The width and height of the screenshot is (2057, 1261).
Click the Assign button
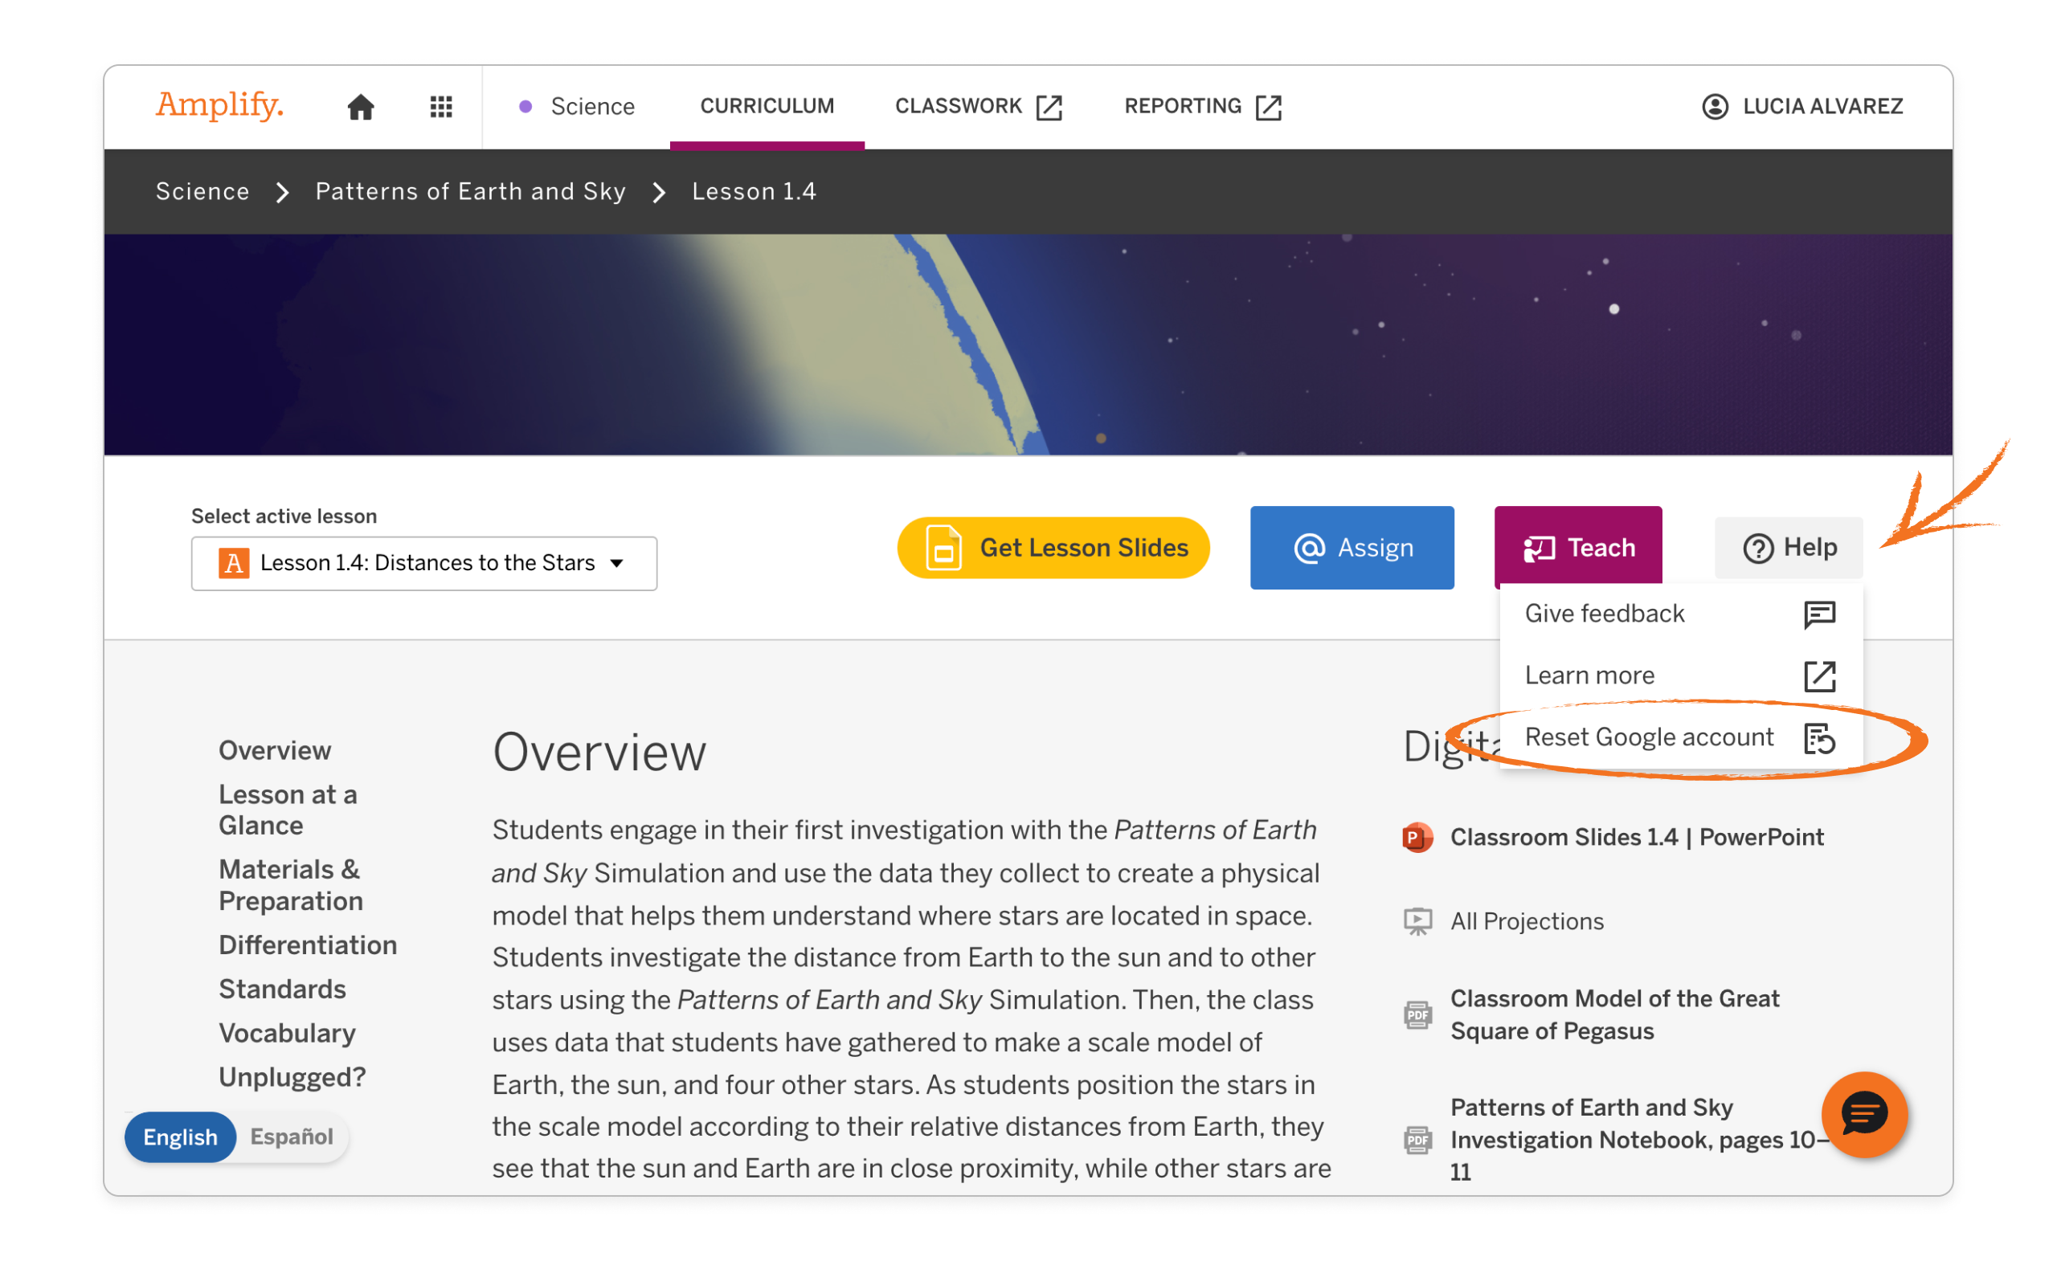[1352, 548]
